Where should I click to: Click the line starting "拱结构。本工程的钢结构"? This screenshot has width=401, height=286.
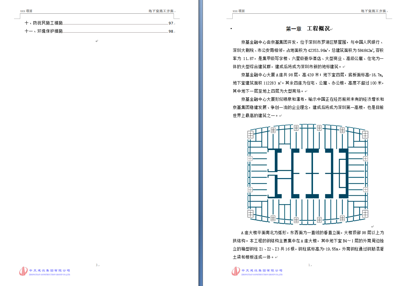(x=308, y=241)
